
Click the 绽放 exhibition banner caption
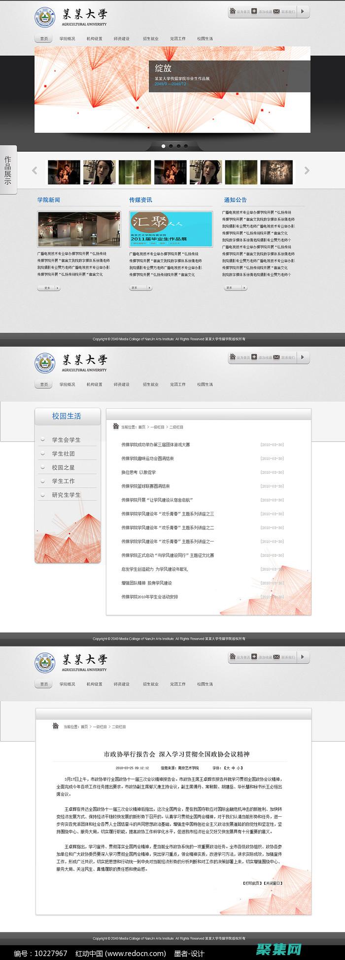[230, 76]
